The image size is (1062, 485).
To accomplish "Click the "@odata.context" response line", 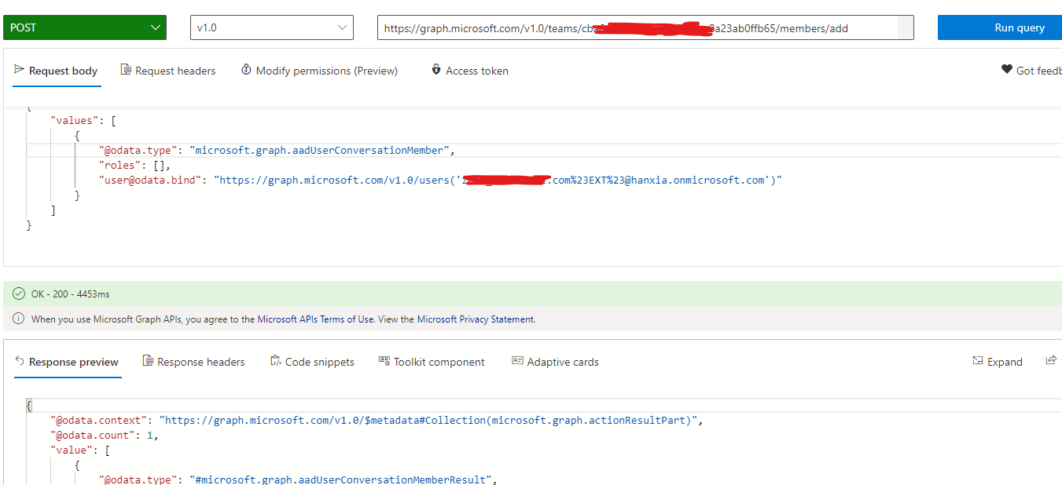I will point(376,420).
